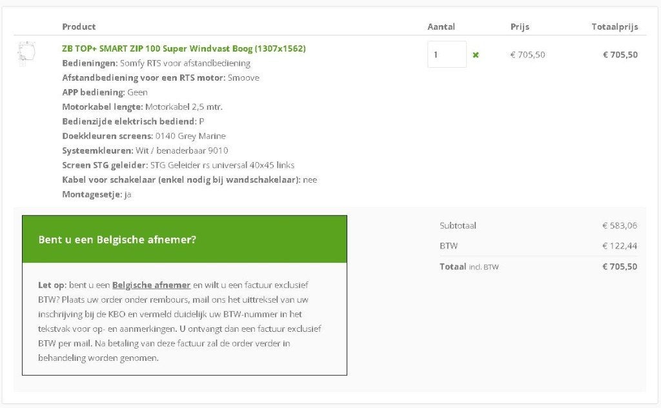The image size is (661, 408).
Task: Select the Subtotaal amount € 583,06
Action: click(620, 225)
